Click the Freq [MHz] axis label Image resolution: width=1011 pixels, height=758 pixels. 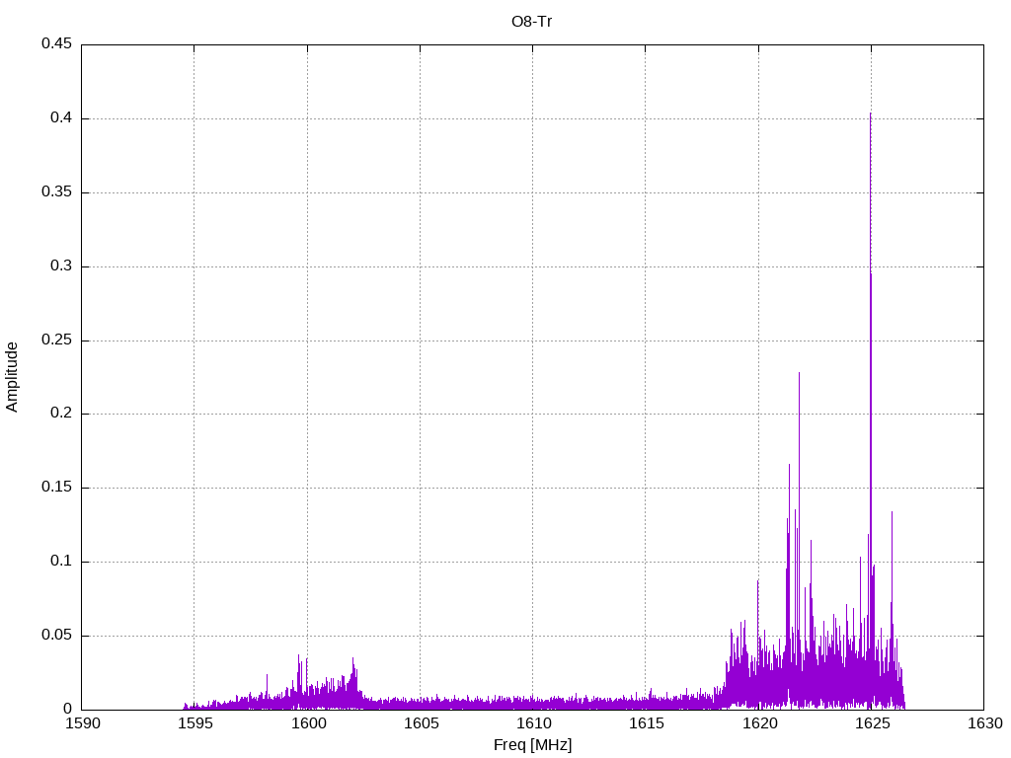click(532, 745)
